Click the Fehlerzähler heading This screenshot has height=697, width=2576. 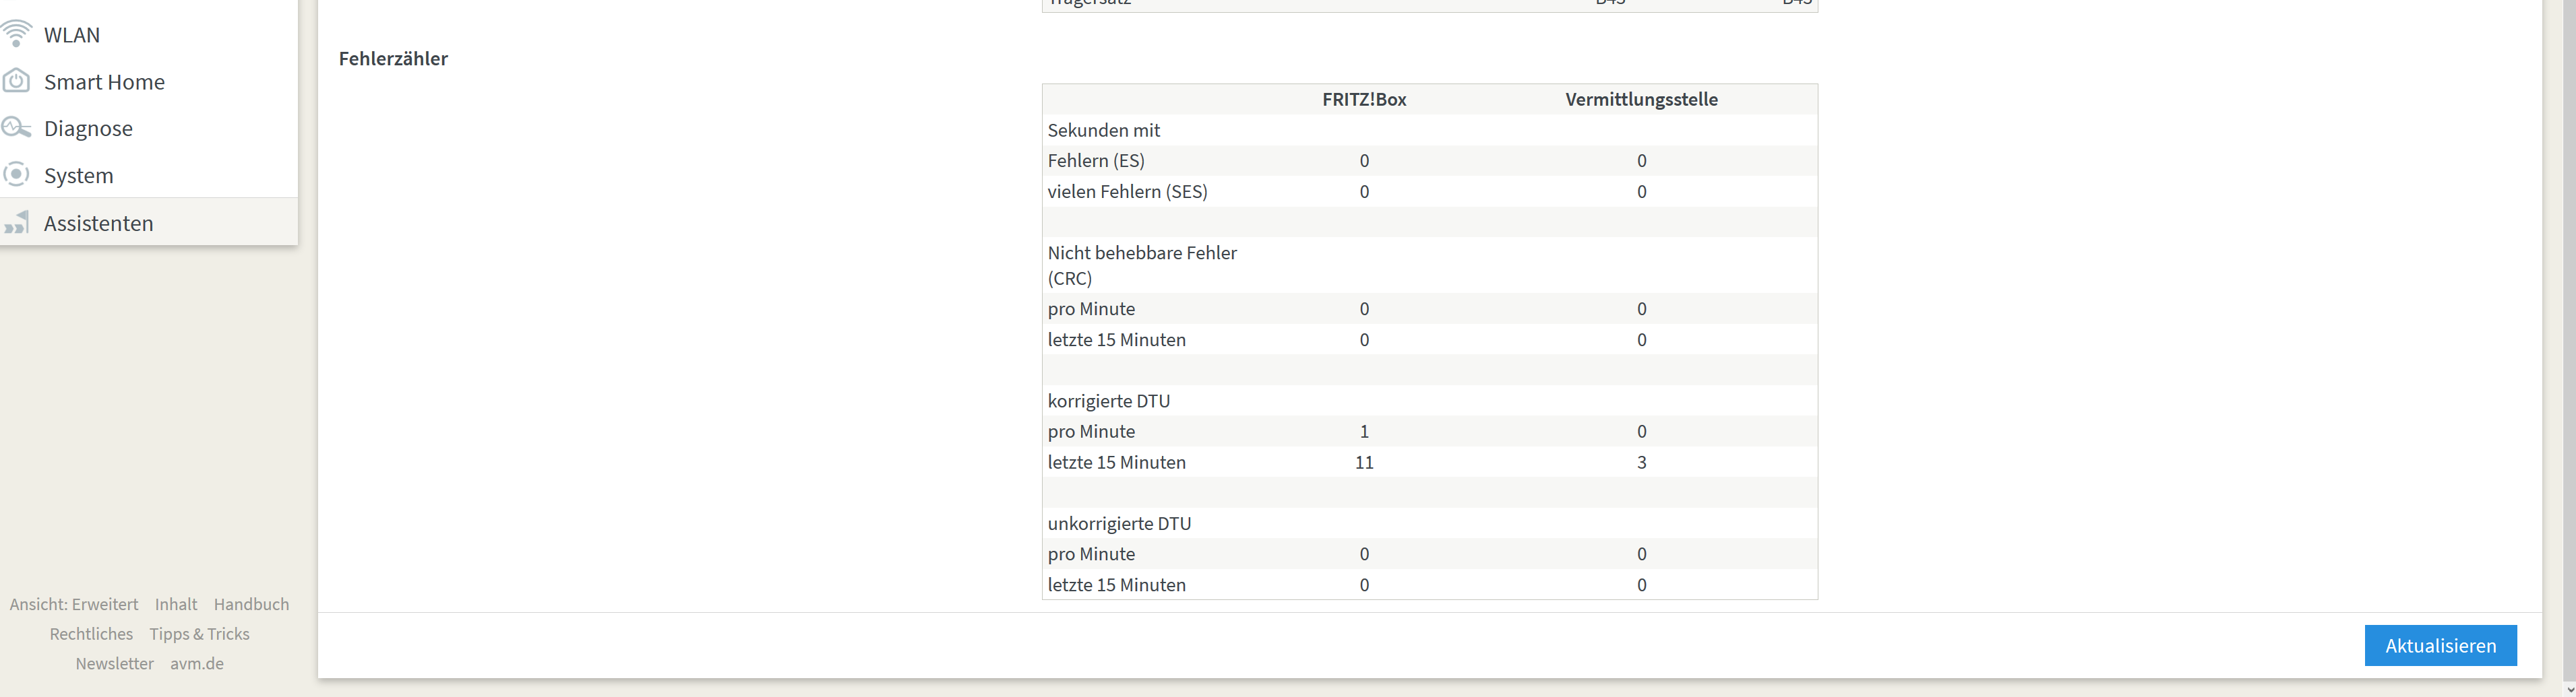393,59
